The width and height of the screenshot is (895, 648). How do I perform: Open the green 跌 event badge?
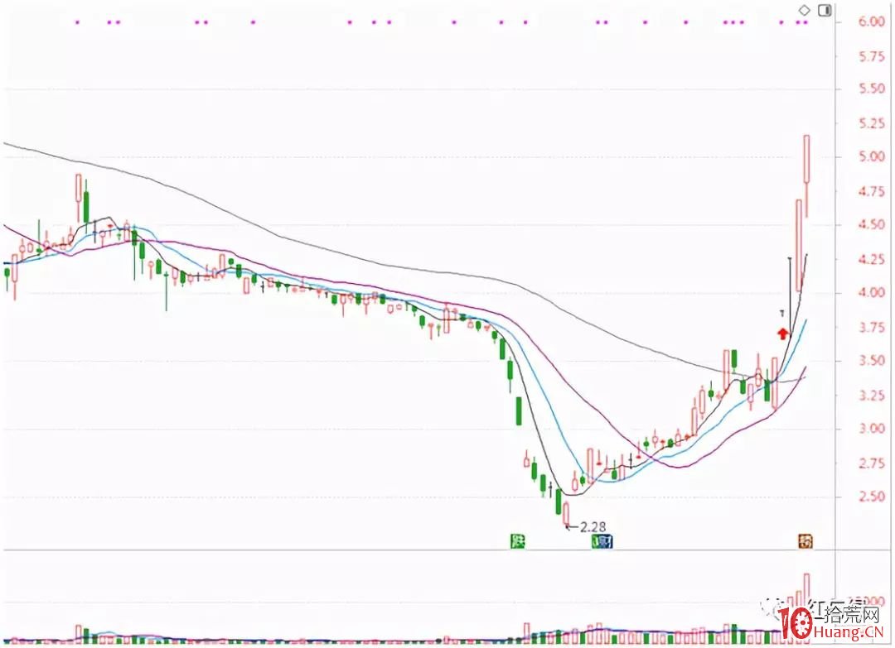tap(518, 541)
